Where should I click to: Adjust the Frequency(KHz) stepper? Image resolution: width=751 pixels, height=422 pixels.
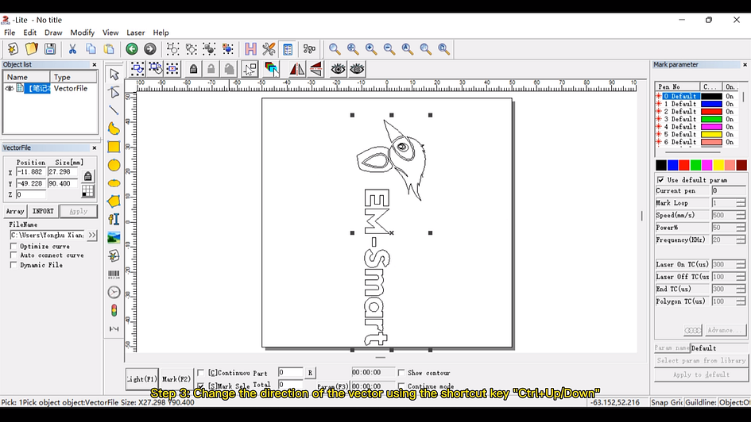point(741,240)
